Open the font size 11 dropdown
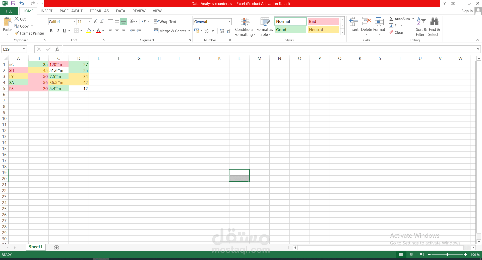 90,22
